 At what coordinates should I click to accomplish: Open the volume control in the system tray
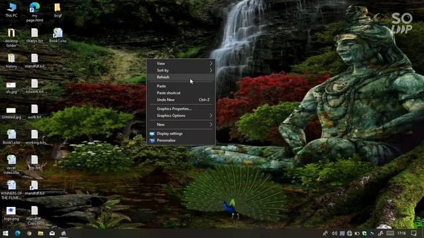pyautogui.click(x=335, y=233)
